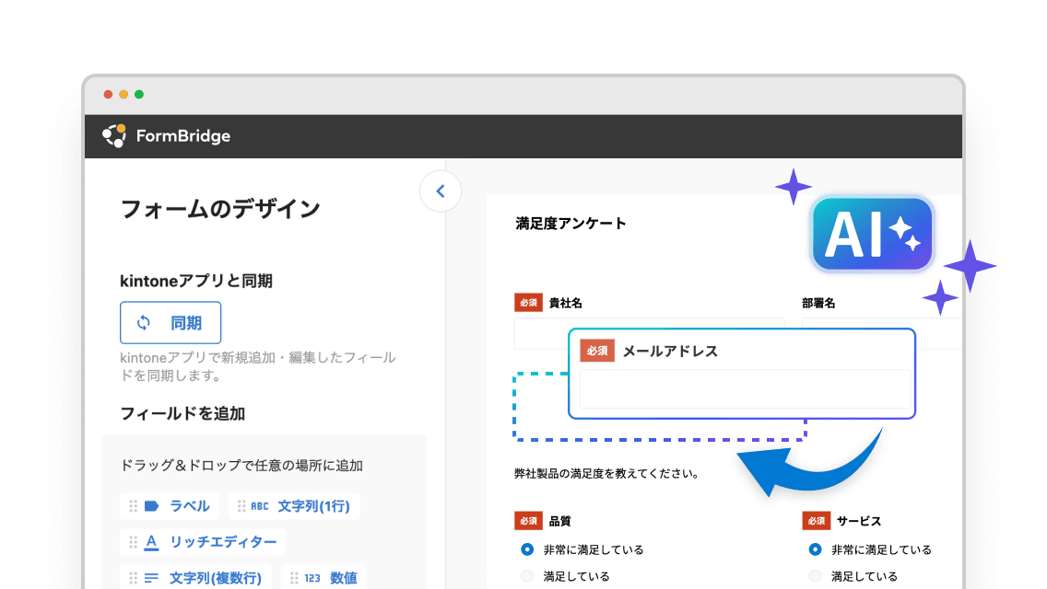Grab the drag handle beside リッチエディター
This screenshot has width=1047, height=589.
(134, 542)
